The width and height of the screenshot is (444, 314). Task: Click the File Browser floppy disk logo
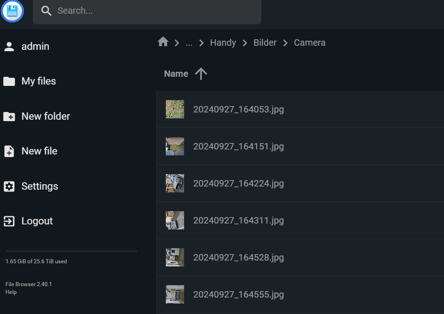point(12,11)
